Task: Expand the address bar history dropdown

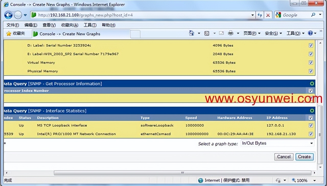Action: coord(252,15)
